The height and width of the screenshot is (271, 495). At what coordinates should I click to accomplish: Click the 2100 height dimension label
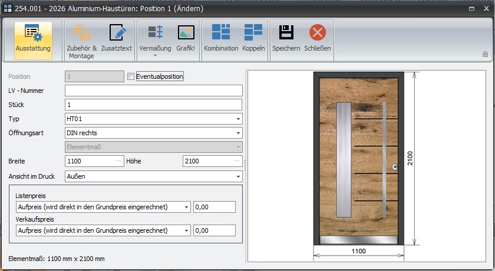point(410,158)
